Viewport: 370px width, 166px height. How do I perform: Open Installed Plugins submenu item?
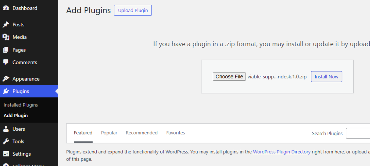click(21, 105)
